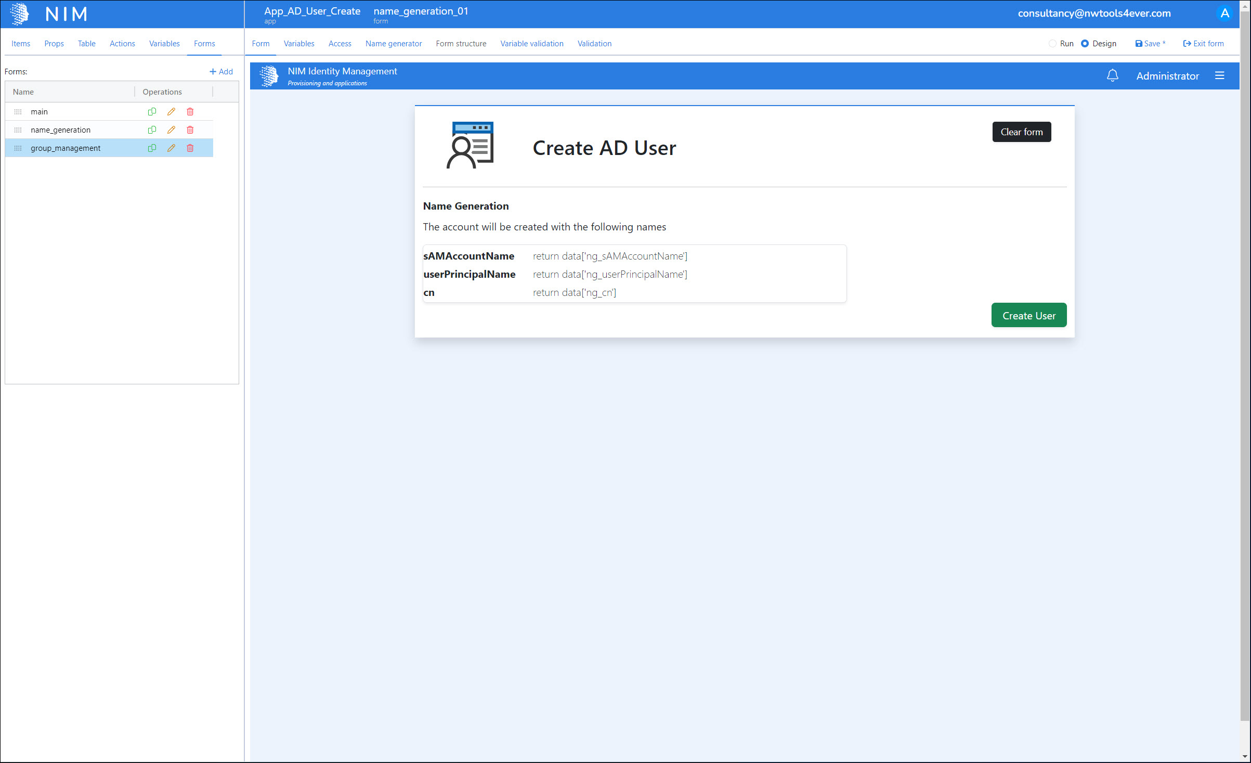Viewport: 1251px width, 763px height.
Task: Open the Variable validation tab
Action: (531, 44)
